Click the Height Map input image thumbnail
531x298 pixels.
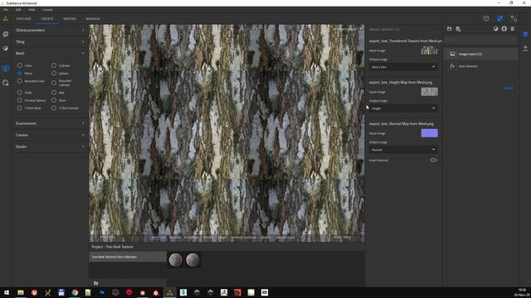(x=429, y=92)
